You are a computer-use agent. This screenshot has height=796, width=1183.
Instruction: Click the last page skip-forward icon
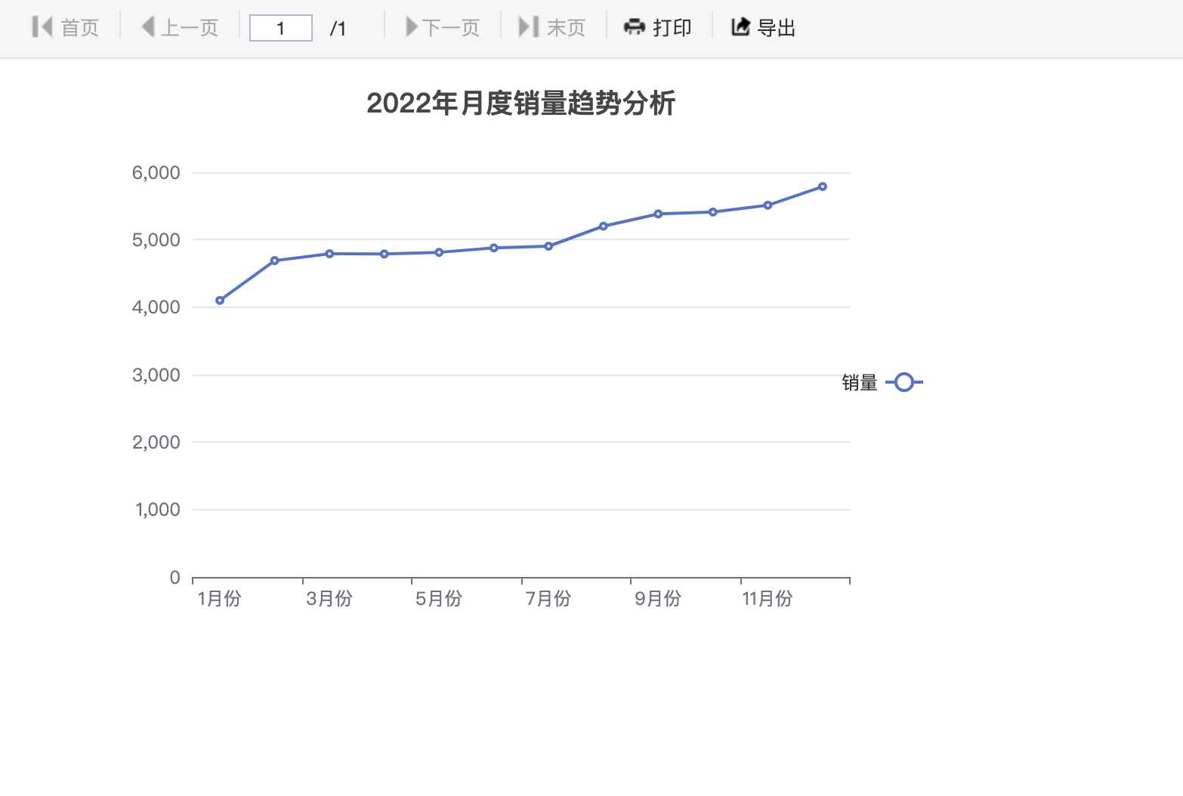[x=528, y=27]
